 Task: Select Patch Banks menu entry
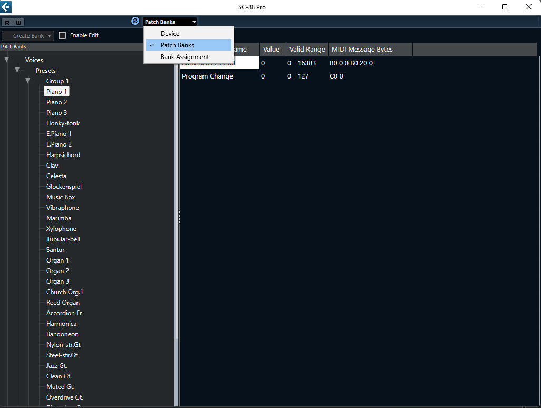pos(189,45)
